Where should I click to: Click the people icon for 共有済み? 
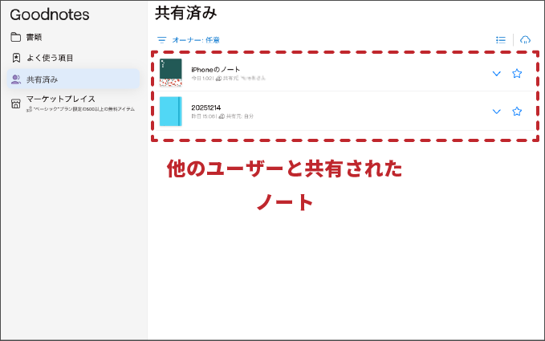pyautogui.click(x=16, y=79)
